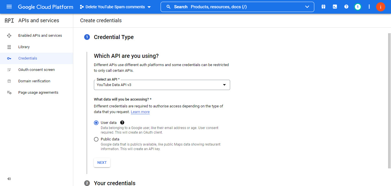The image size is (391, 186).
Task: Open the Select an API dropdown
Action: pyautogui.click(x=162, y=85)
